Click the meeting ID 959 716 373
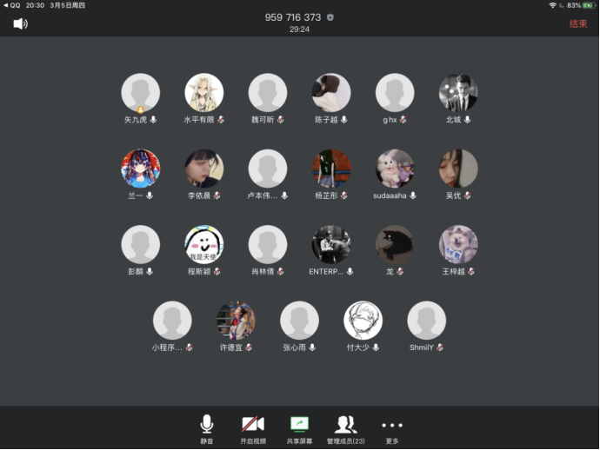Image resolution: width=600 pixels, height=450 pixels. coord(293,17)
